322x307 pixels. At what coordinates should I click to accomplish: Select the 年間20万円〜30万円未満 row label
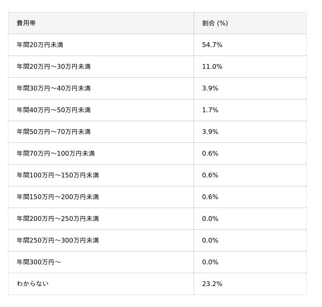pyautogui.click(x=54, y=67)
